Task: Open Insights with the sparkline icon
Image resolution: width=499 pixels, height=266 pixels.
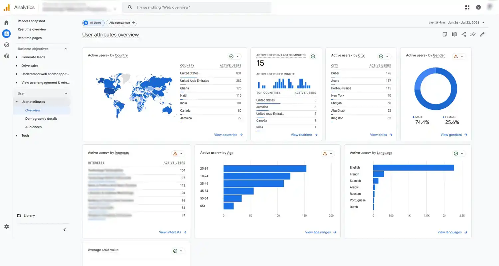Action: click(x=473, y=34)
